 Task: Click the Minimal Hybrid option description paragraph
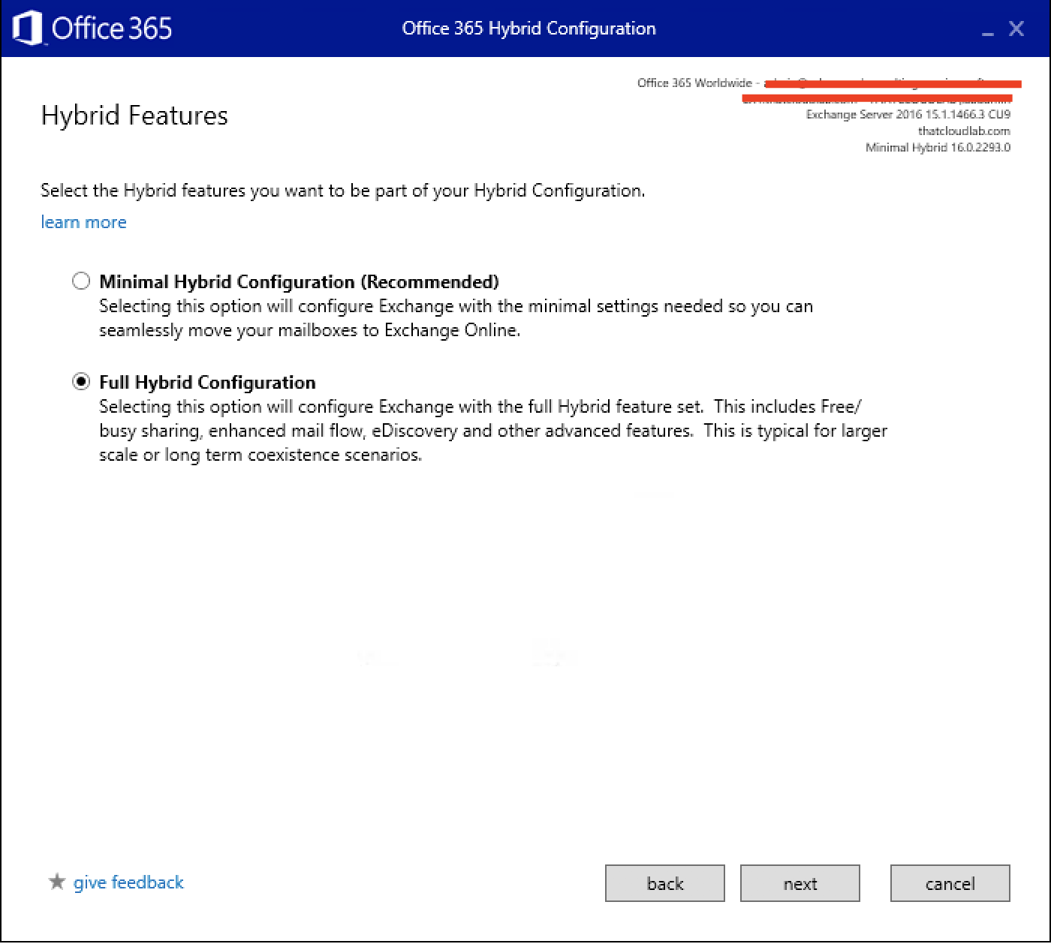point(456,318)
